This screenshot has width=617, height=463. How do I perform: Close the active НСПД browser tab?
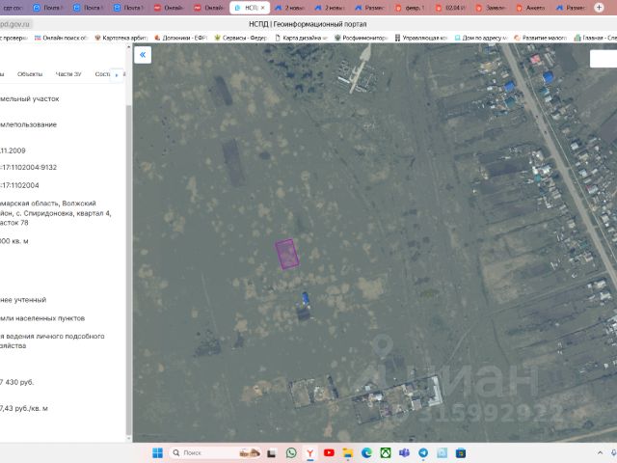tap(263, 8)
